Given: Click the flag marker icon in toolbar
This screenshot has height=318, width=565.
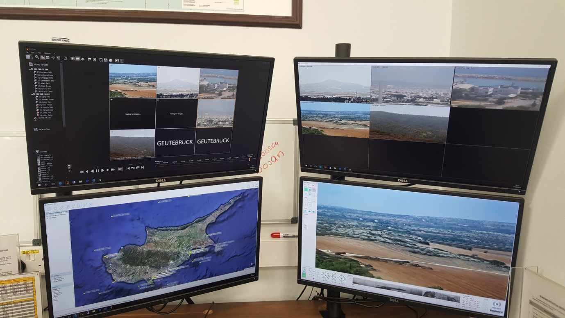Looking at the screenshot, I should coord(89,59).
